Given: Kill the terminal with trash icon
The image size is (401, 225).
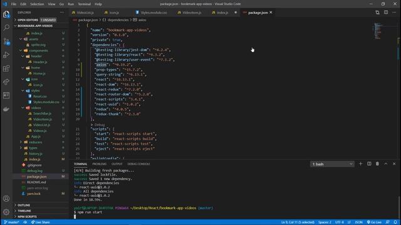Looking at the screenshot, I should [x=377, y=164].
